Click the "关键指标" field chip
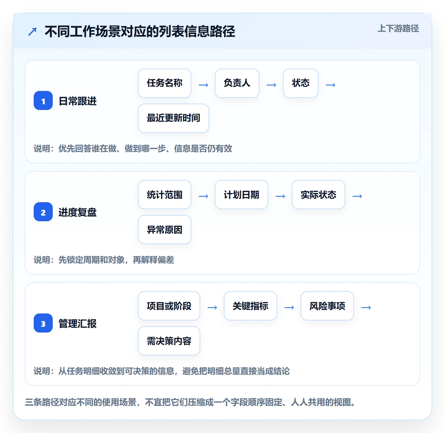445x433 pixels. pos(250,306)
